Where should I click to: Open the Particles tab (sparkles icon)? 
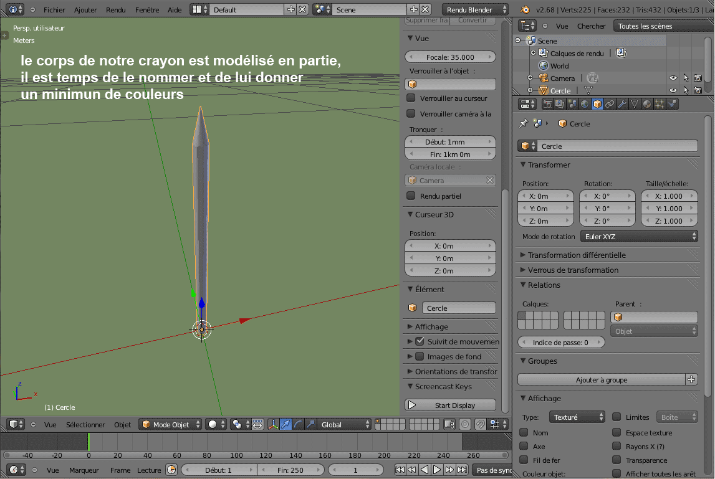pyautogui.click(x=660, y=105)
